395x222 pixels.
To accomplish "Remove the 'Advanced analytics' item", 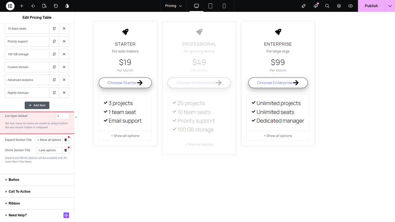I will coord(64,80).
